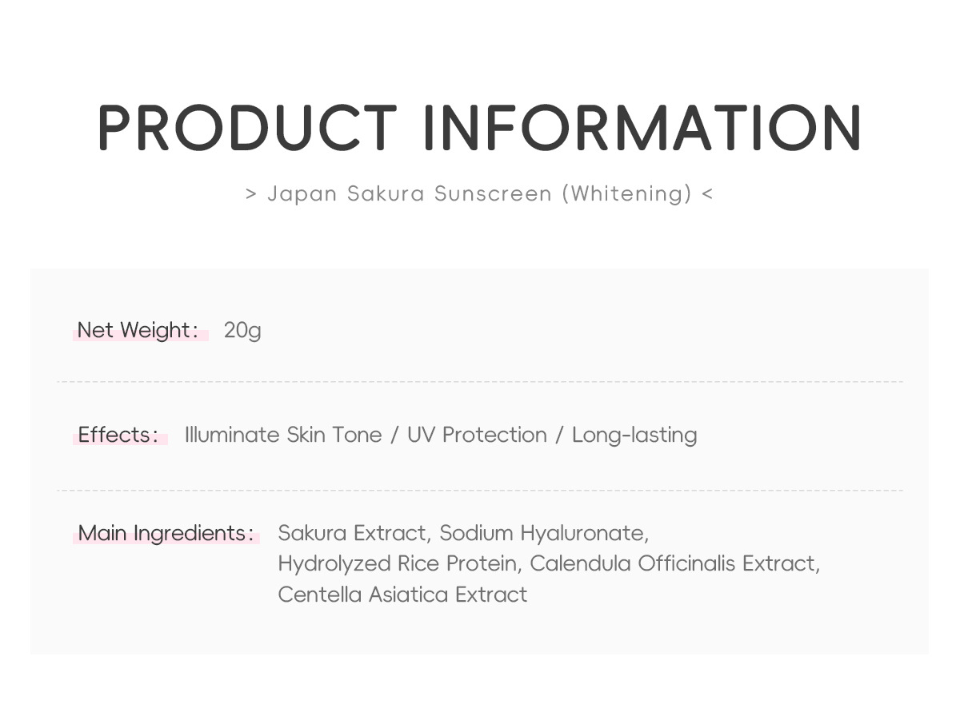This screenshot has height=728, width=960.
Task: Click the Illuminate Skin Tone text
Action: coord(283,435)
